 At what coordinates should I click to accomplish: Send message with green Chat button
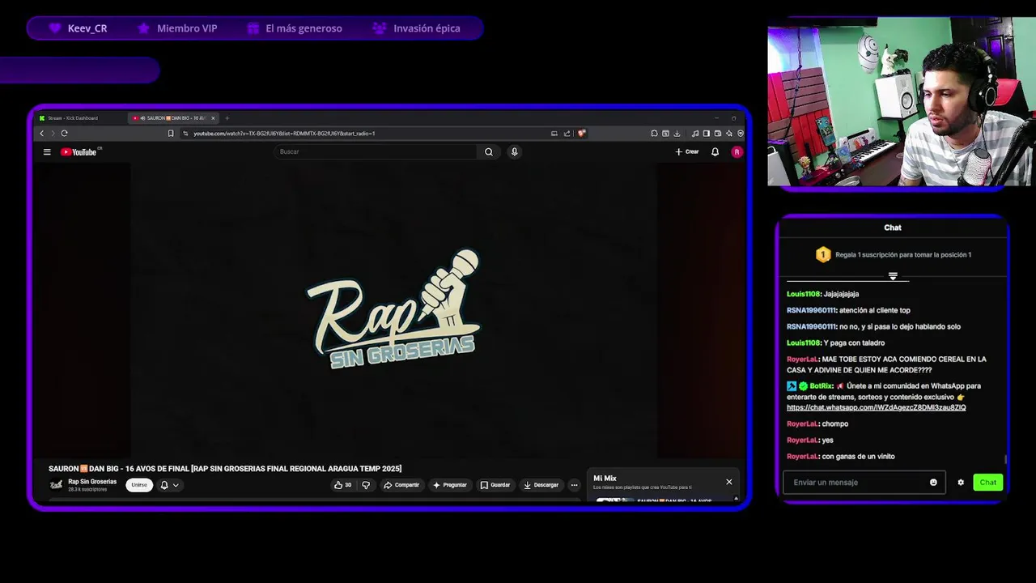pos(988,483)
